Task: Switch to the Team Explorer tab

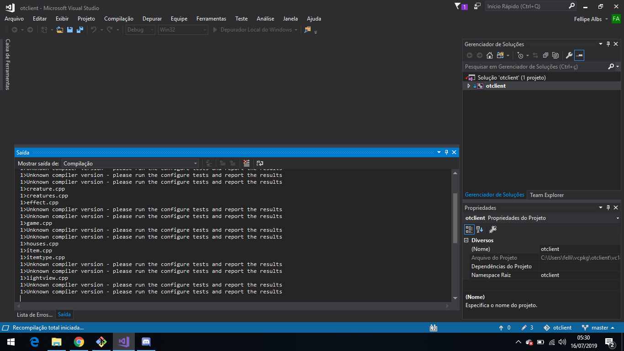Action: [x=547, y=195]
